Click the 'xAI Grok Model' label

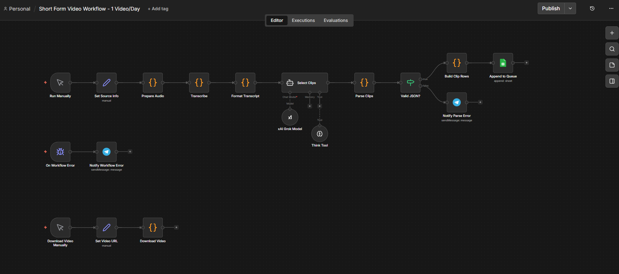click(290, 129)
